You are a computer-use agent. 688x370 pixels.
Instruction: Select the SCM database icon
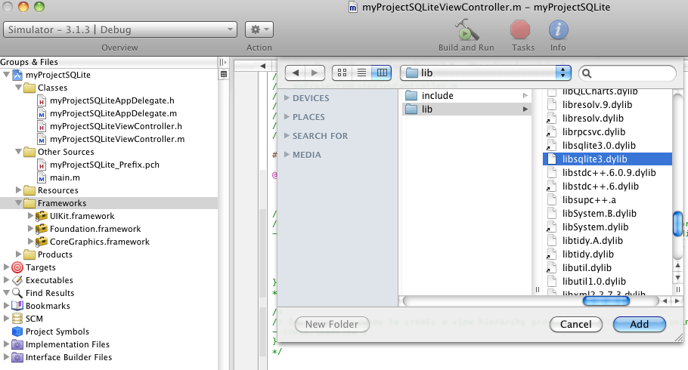[x=17, y=318]
